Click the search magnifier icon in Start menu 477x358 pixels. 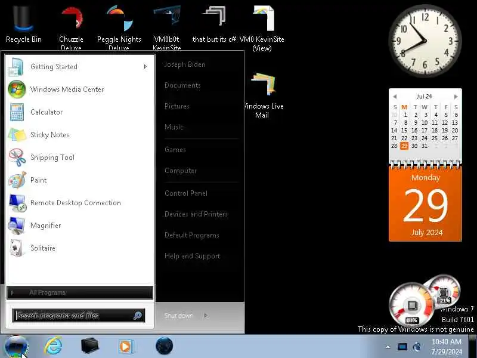[x=138, y=316]
